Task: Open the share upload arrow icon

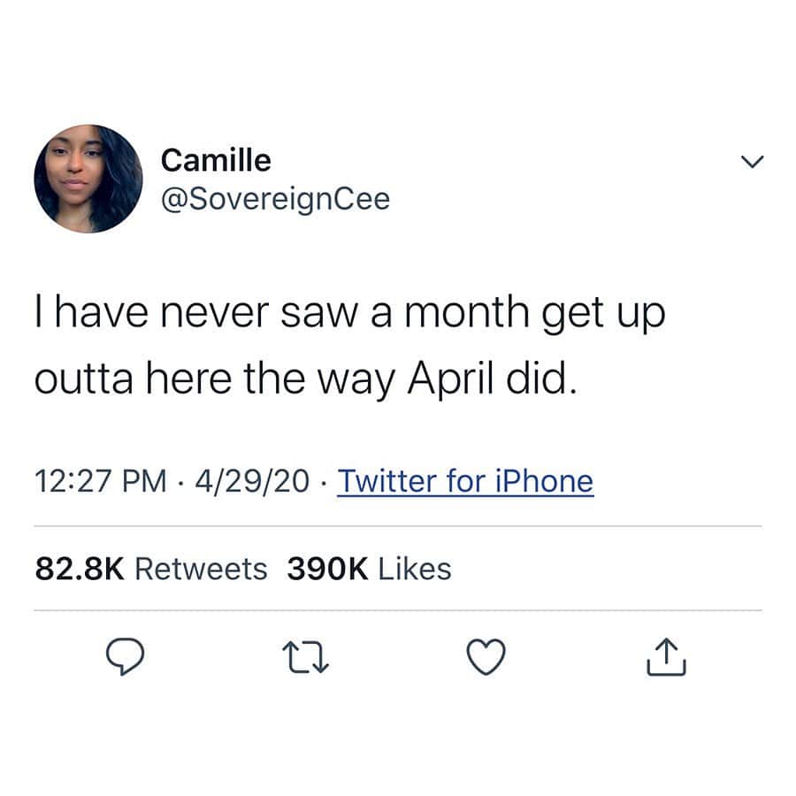Action: (666, 657)
